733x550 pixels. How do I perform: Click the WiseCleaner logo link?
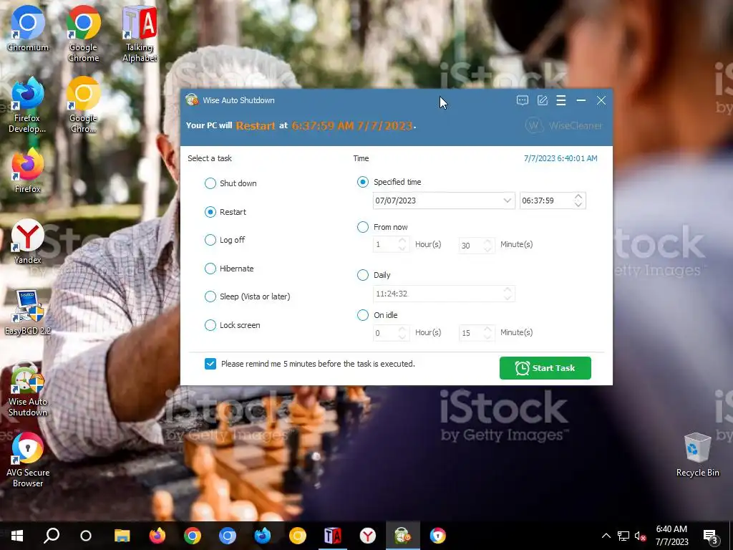564,125
